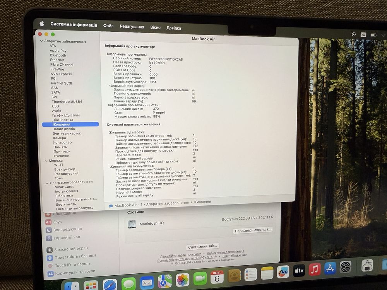Open Finder from the Dock
The width and height of the screenshot is (387, 290).
pyautogui.click(x=72, y=286)
